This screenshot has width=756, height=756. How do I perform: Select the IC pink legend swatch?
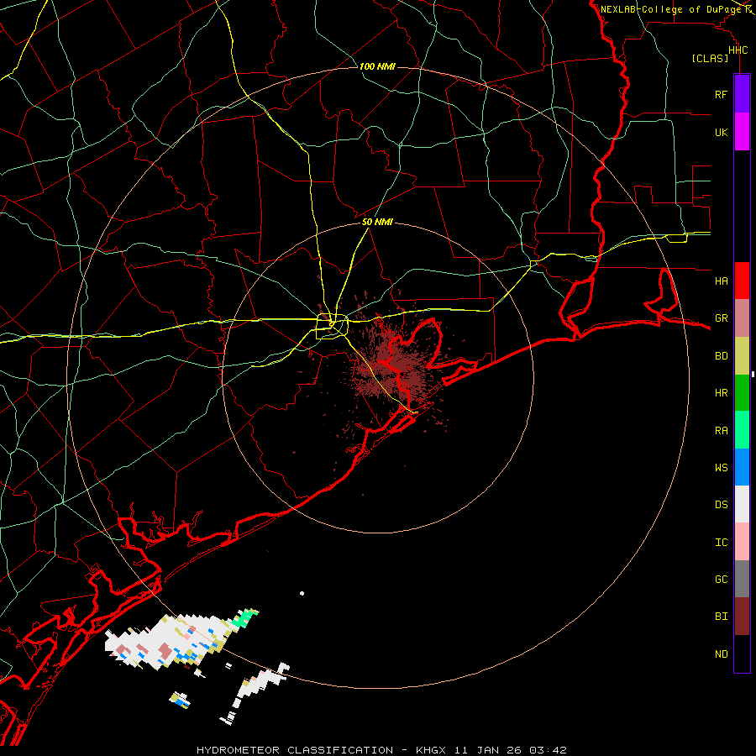(742, 542)
